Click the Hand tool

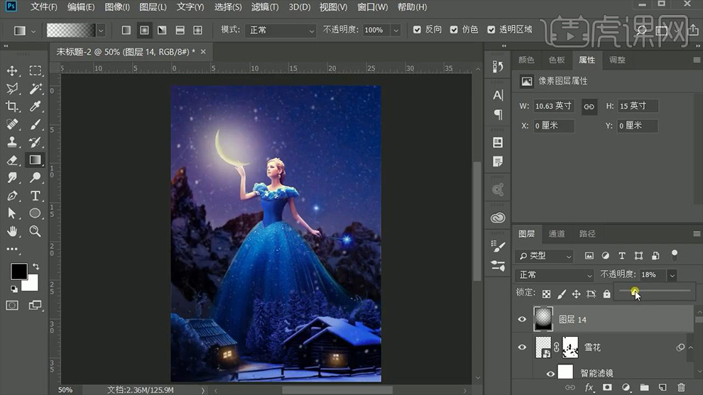click(x=12, y=231)
